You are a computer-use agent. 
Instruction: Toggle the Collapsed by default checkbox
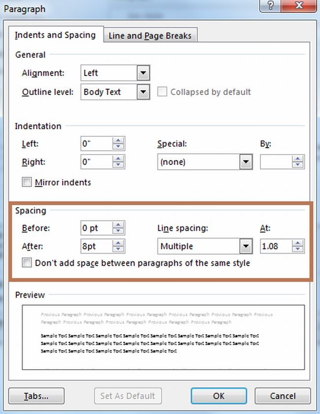163,92
